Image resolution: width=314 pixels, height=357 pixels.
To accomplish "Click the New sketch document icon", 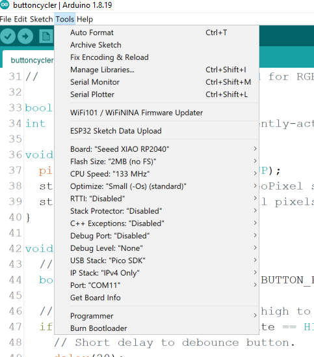I will click(46, 36).
